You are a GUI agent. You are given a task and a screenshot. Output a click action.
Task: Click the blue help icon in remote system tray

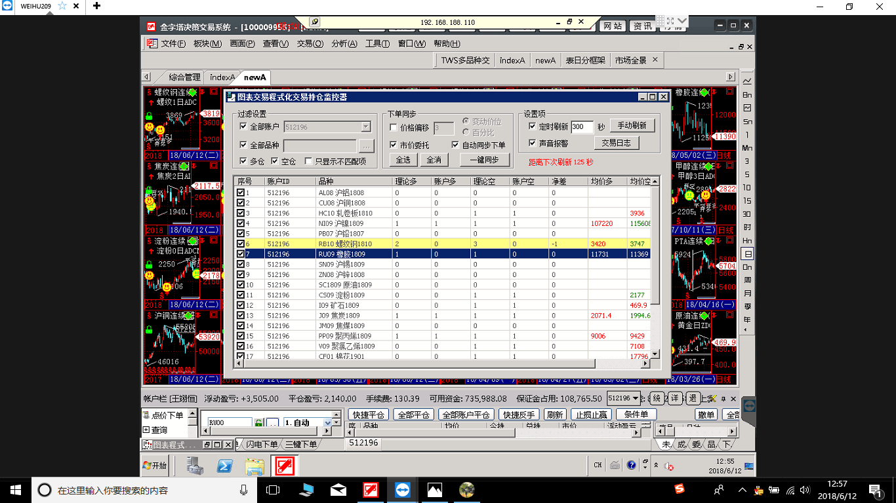pos(631,466)
